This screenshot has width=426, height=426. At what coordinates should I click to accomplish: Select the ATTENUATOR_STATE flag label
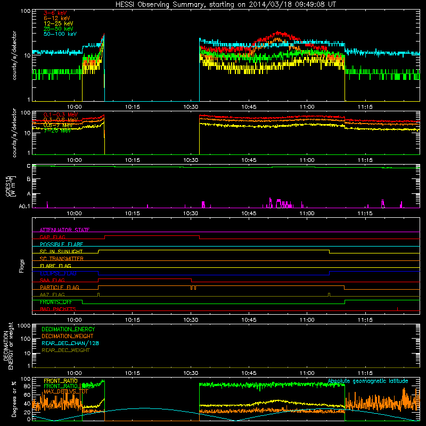64,230
